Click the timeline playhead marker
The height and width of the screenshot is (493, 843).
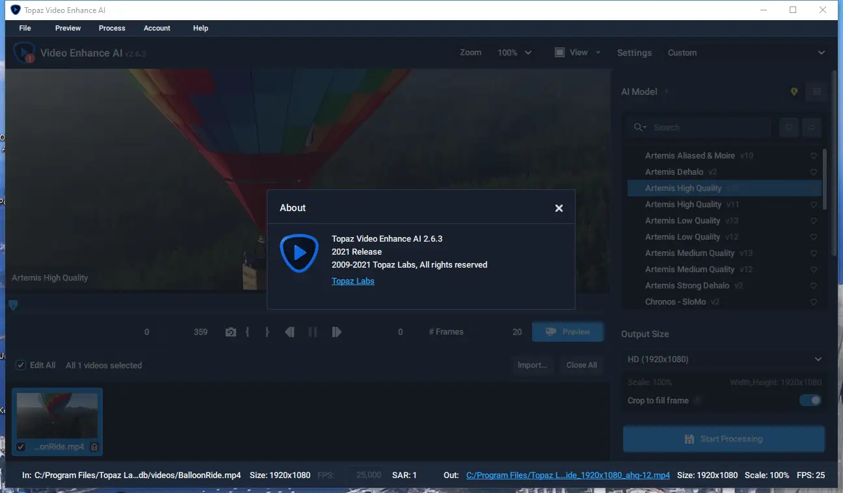click(x=13, y=305)
